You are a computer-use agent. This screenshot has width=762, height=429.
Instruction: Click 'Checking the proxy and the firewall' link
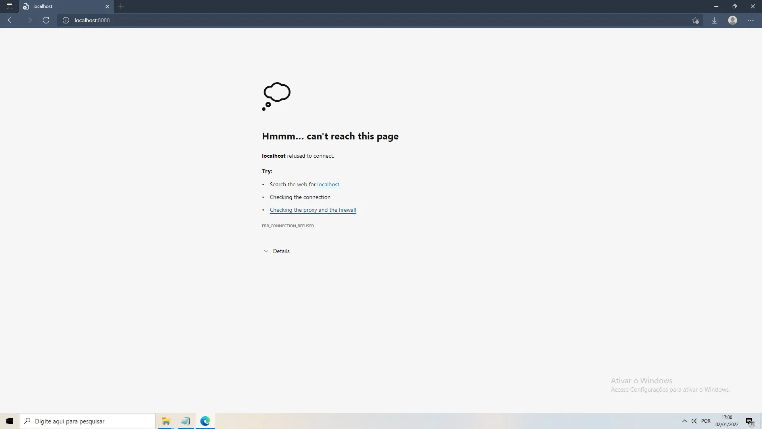tap(313, 210)
